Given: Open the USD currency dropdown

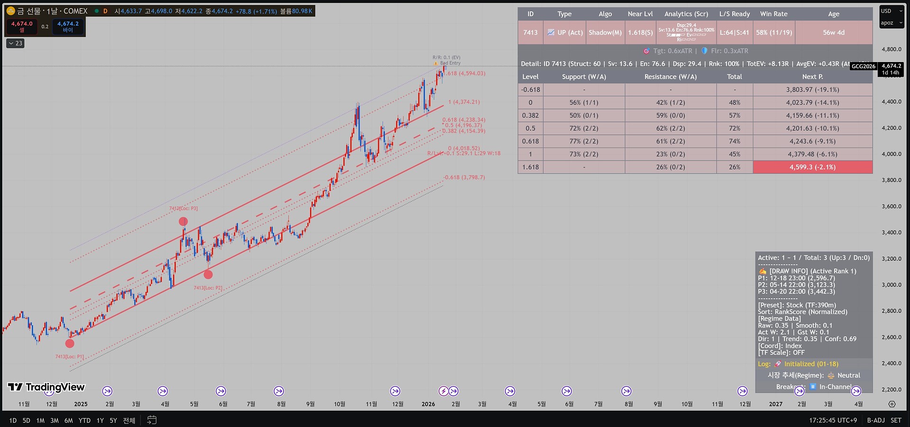Looking at the screenshot, I should [x=892, y=11].
